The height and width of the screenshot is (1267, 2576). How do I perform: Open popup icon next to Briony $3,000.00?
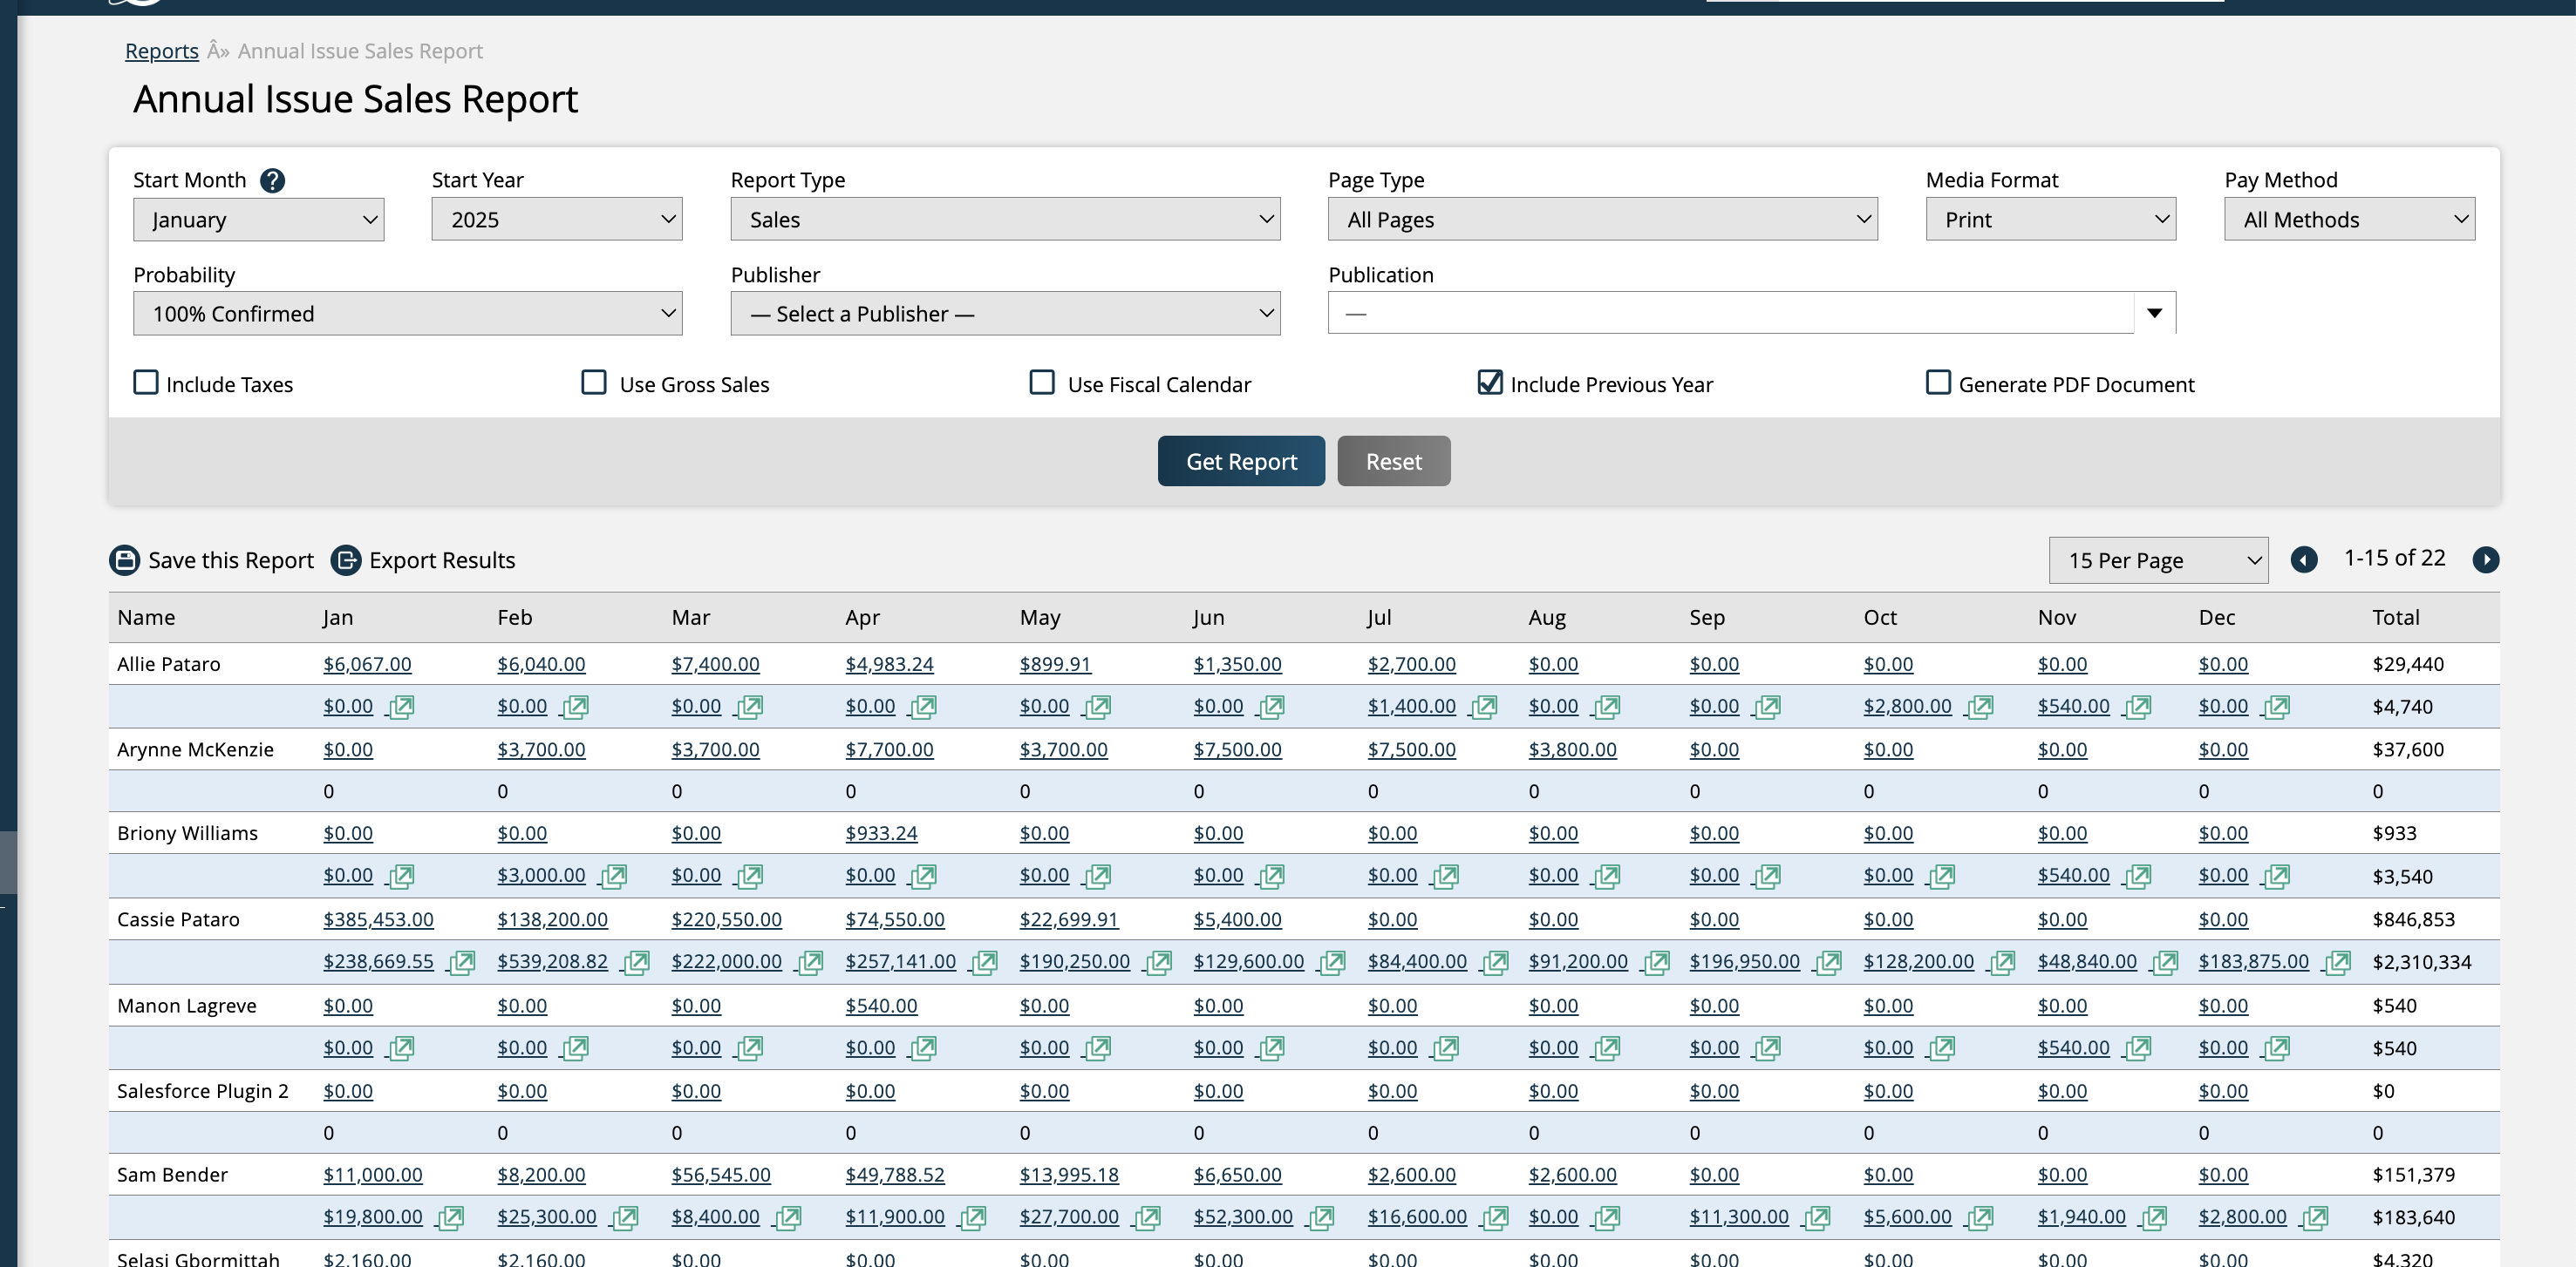[613, 877]
